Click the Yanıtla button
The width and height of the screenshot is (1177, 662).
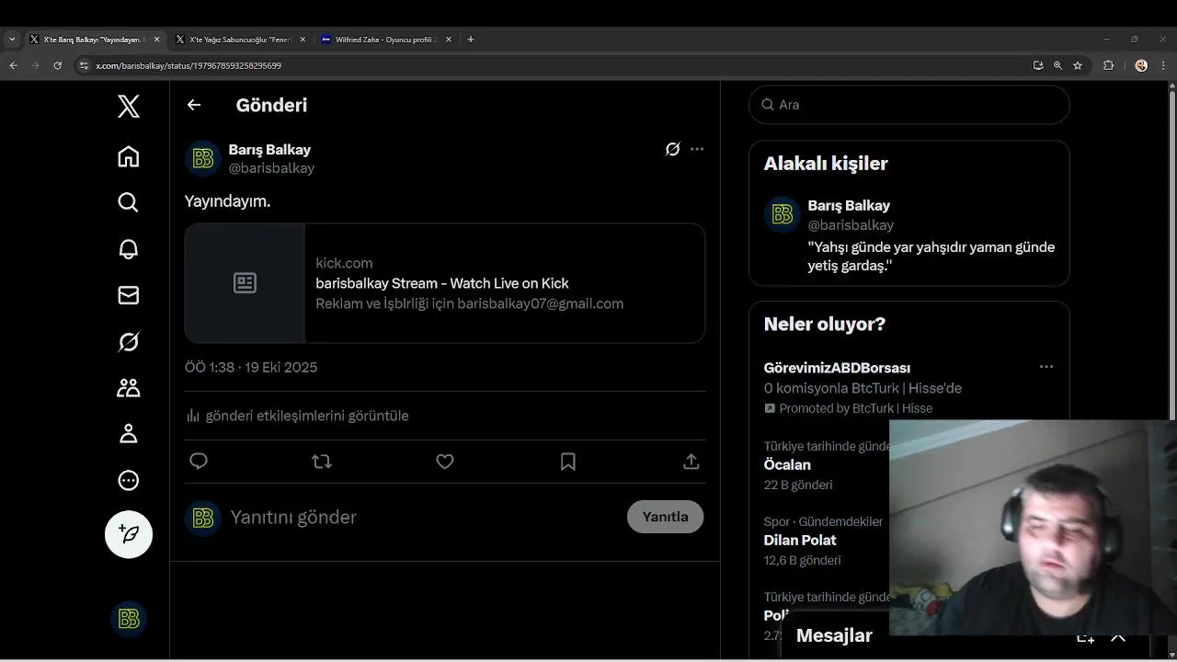coord(665,517)
